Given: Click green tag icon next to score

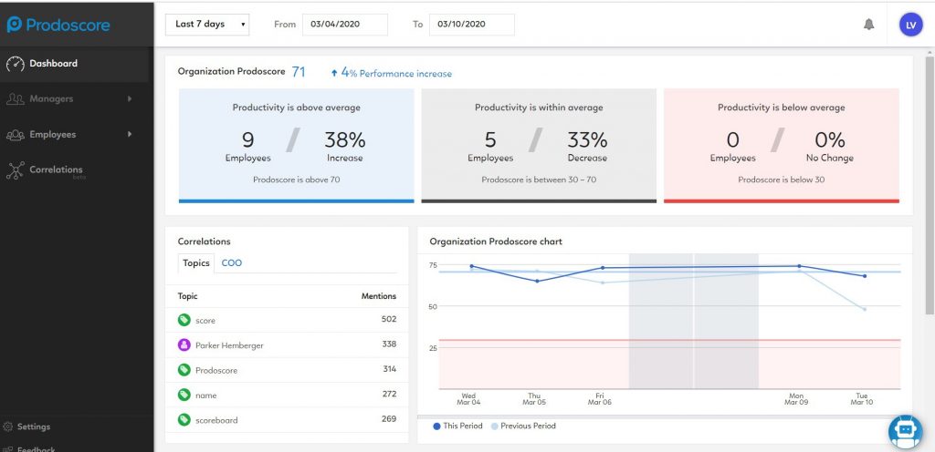Looking at the screenshot, I should 184,320.
